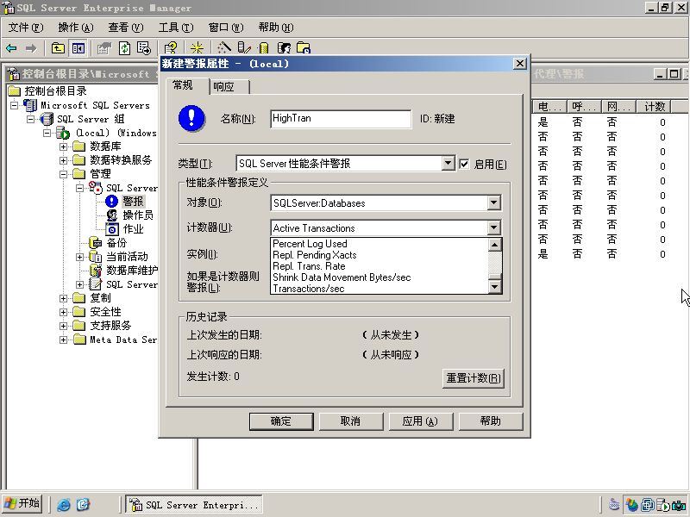Collapse the 管理 folder node
690x517 pixels.
(63, 174)
